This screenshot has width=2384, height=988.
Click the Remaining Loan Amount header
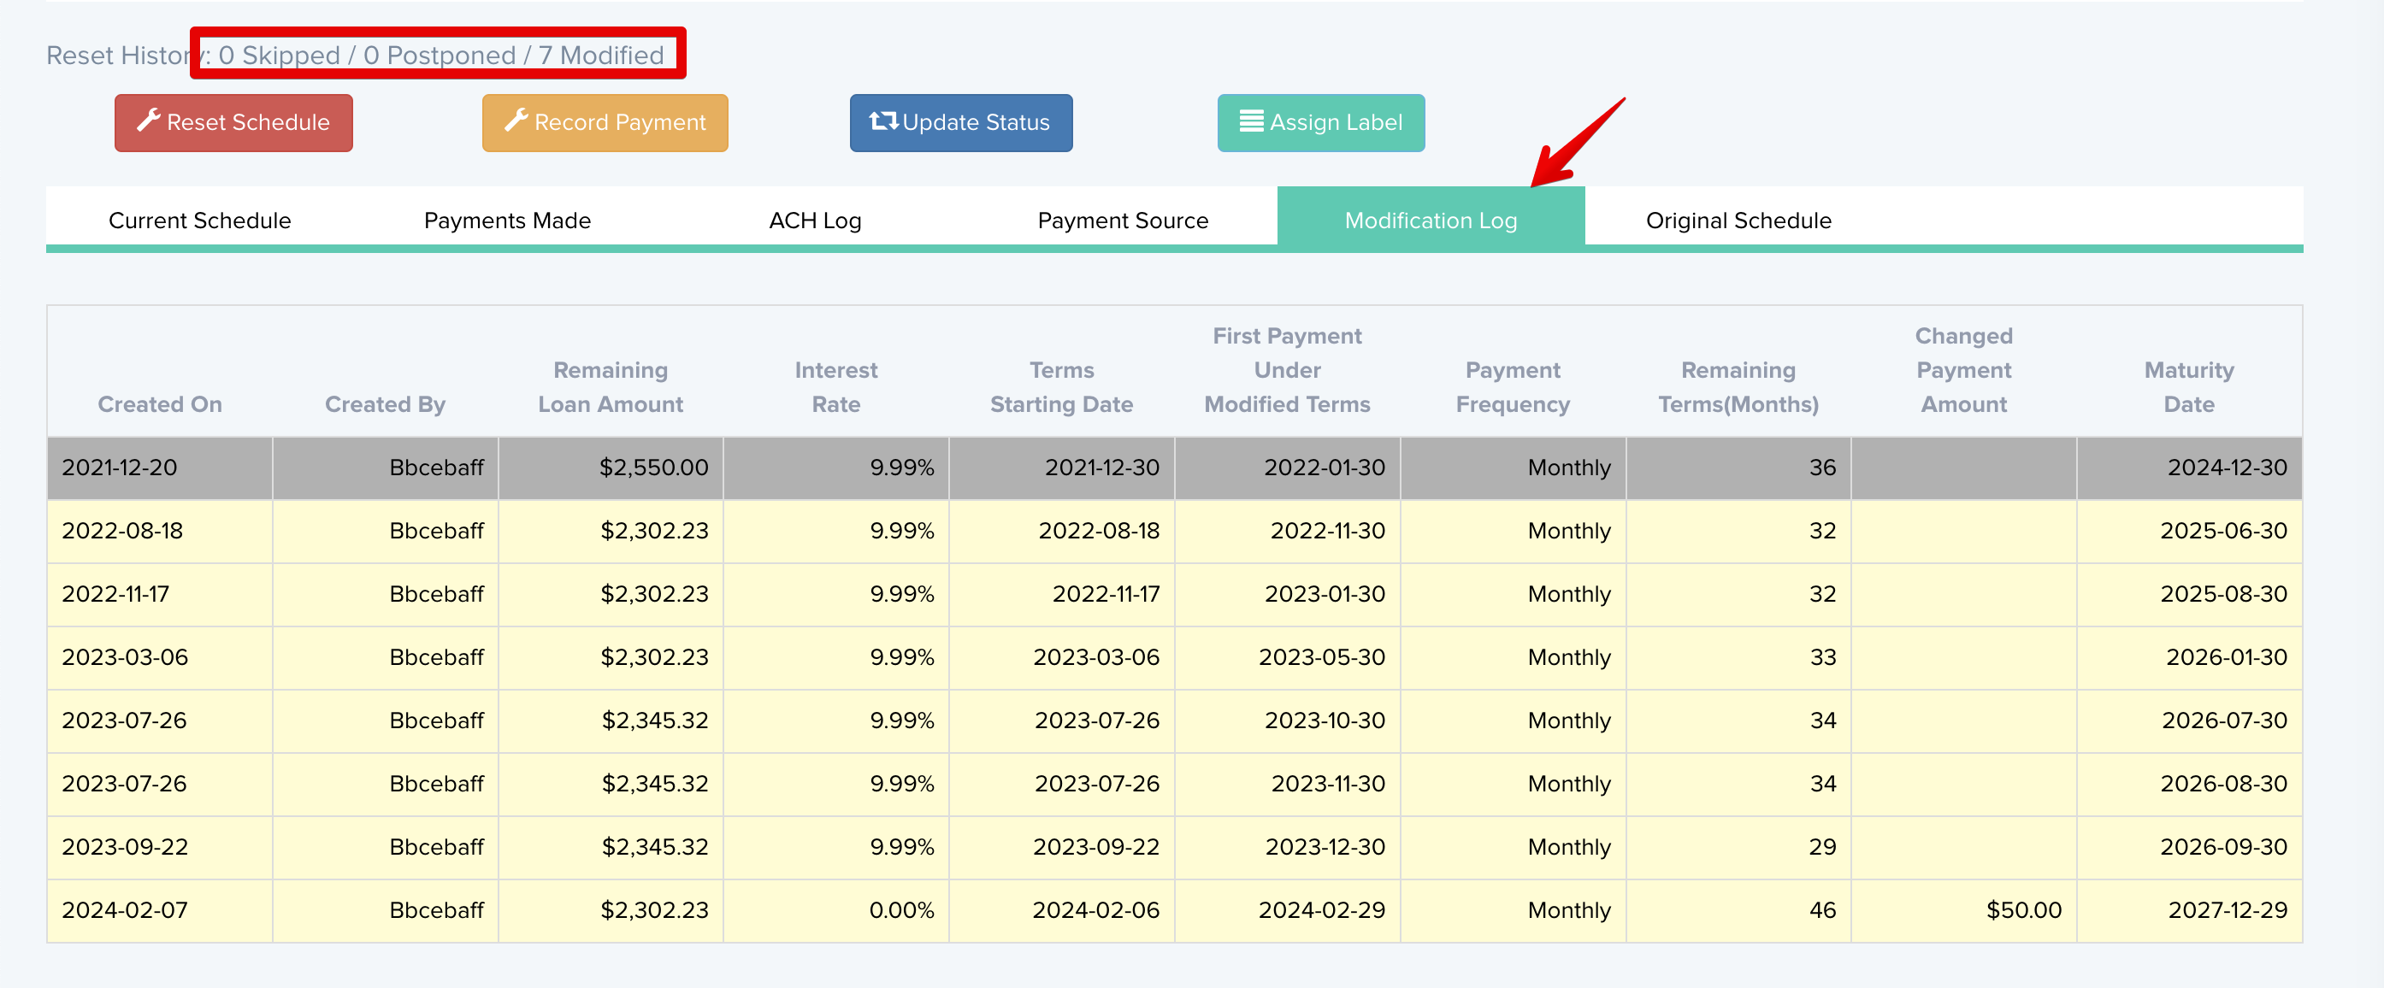610,386
